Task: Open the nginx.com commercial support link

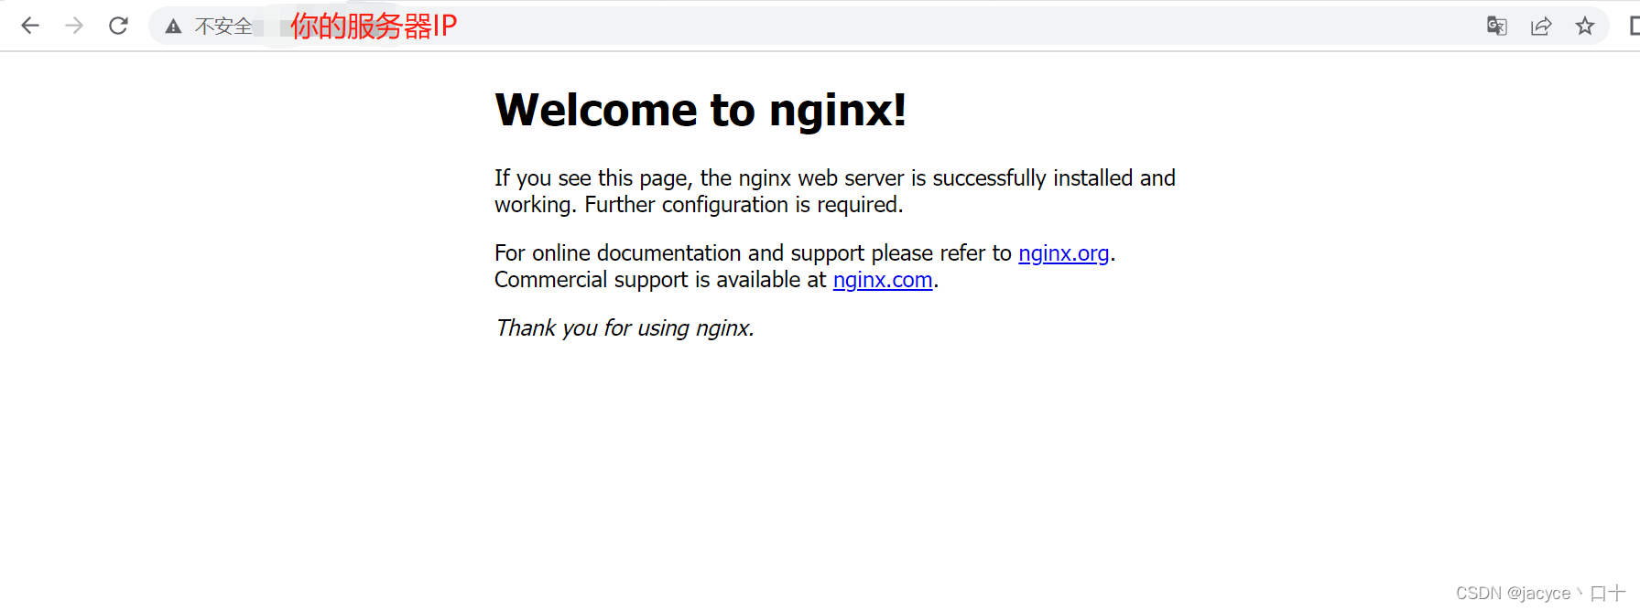Action: click(x=883, y=280)
